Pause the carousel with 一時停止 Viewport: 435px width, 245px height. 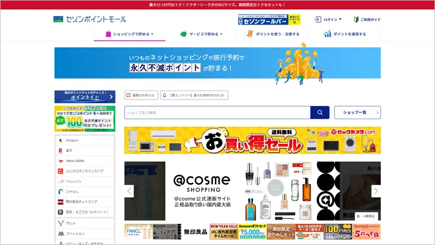[x=366, y=216]
